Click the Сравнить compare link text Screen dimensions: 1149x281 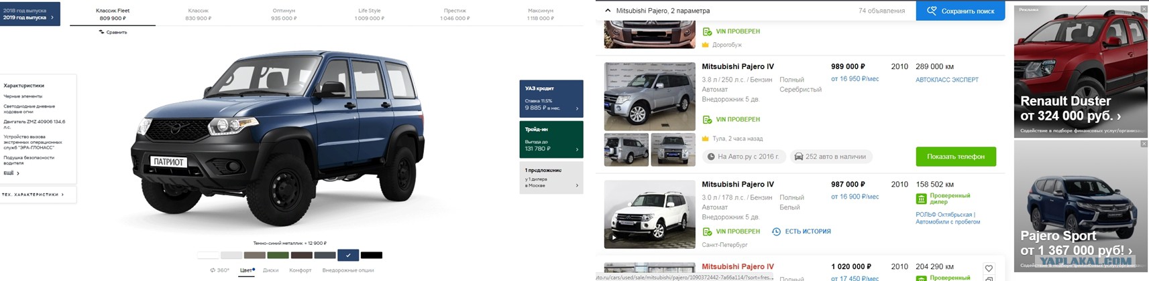coord(117,32)
